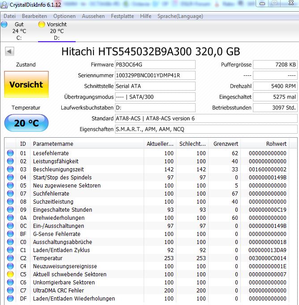Click the blue status icon for Leistungsfähigkeit
299x305 pixels.
(10, 161)
